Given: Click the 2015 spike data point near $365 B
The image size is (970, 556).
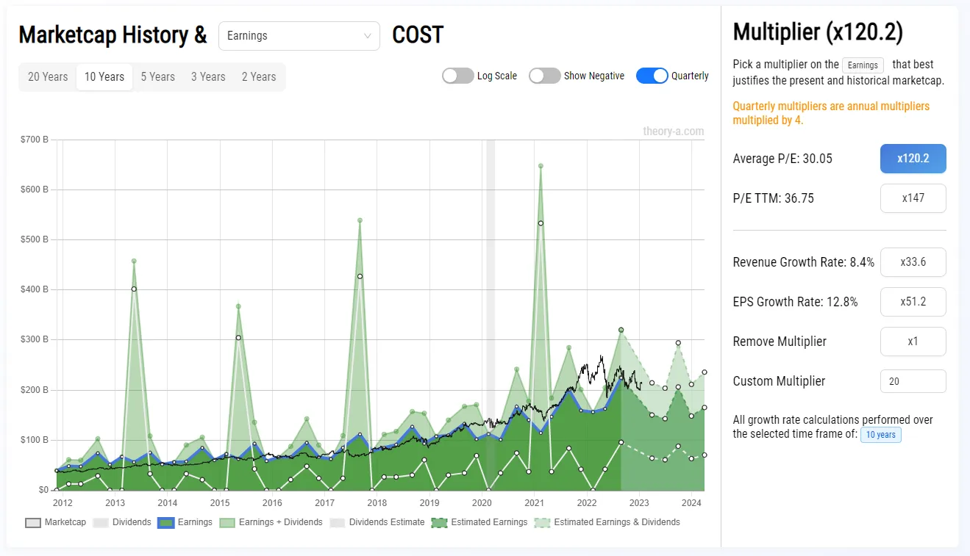Looking at the screenshot, I should 238,306.
